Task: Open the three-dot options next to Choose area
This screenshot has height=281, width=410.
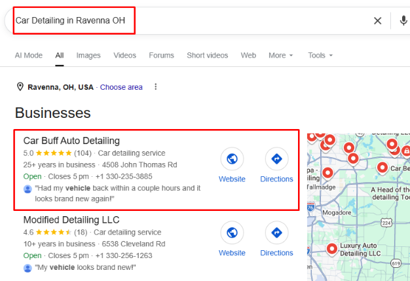Action: tap(156, 86)
